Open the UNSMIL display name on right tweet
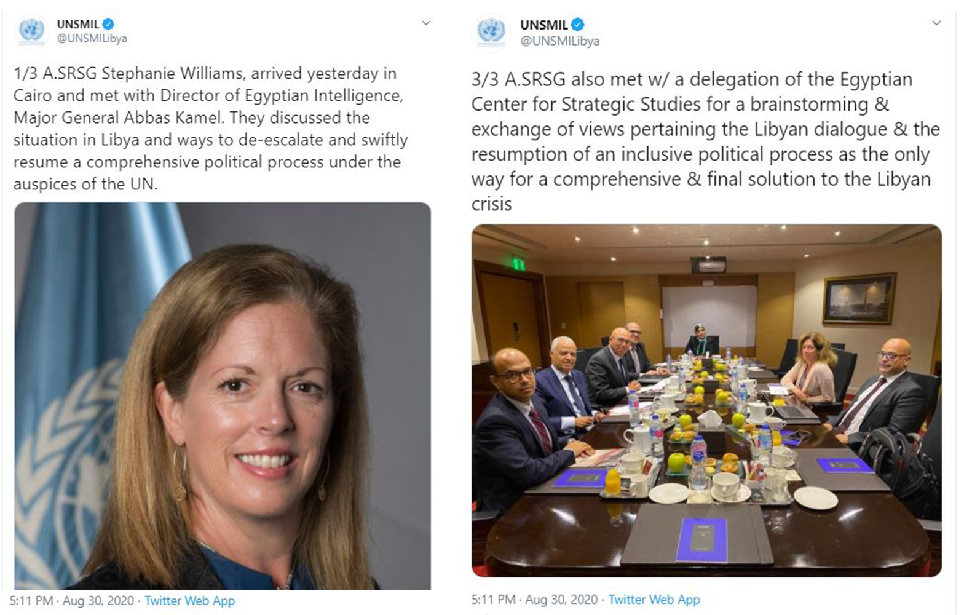The image size is (972, 615). (543, 25)
